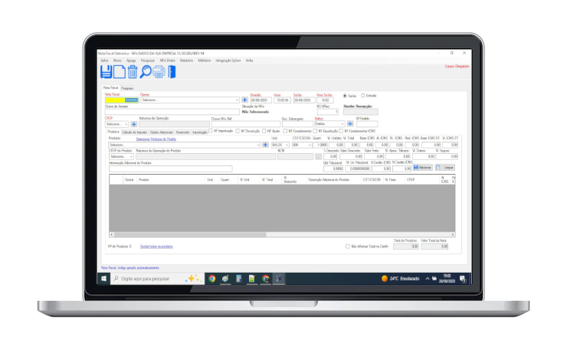This screenshot has height=347, width=567.
Task: Expand the Produto selection dropdown
Action: tap(257, 145)
